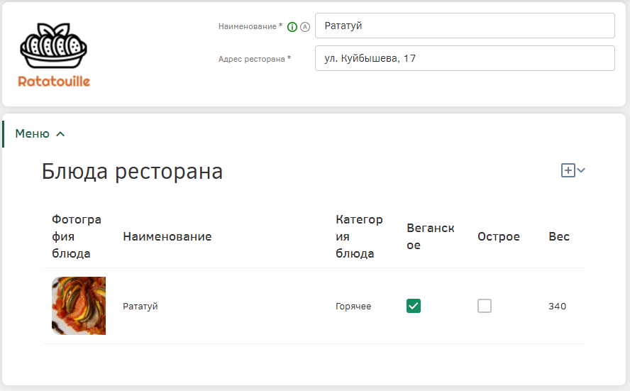This screenshot has width=630, height=391.
Task: Click the circled A icon beside Наименование
Action: pos(305,27)
